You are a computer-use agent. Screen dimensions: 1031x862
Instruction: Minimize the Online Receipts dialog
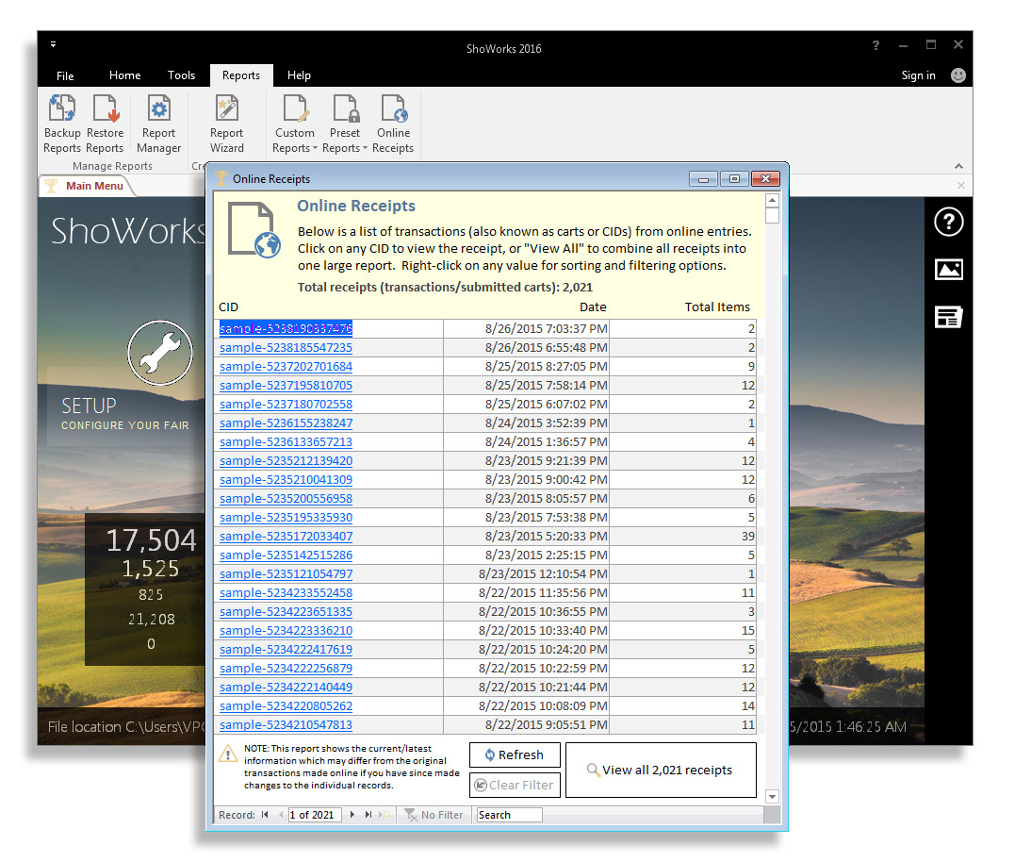tap(703, 178)
